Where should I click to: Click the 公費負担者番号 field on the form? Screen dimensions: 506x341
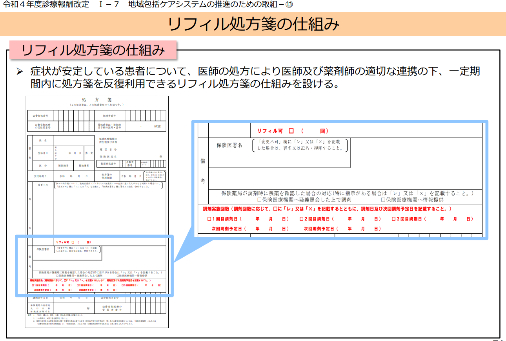click(x=72, y=116)
